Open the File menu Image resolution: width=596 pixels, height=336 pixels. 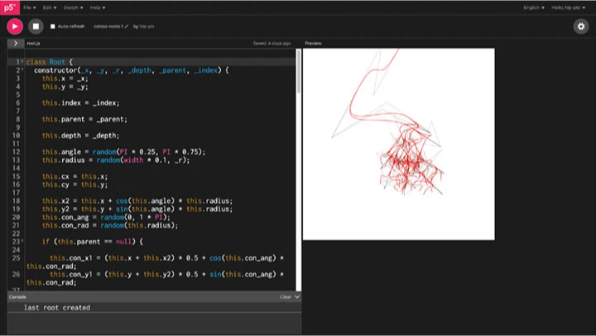click(29, 7)
